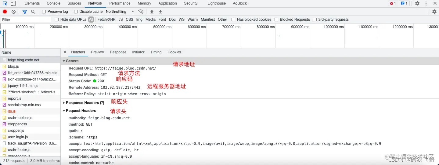Open the AdBlock tab
439x165 pixels.
point(240,3)
